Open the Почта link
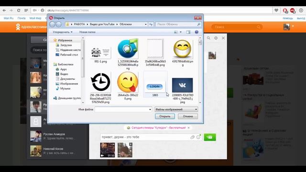Screen dimensions: 306x172 [x=22, y=18]
